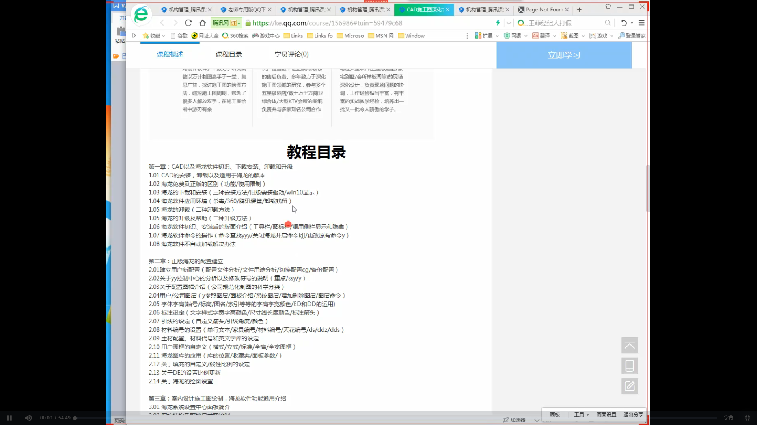This screenshot has width=757, height=425.
Task: Click the browser reload icon
Action: tap(188, 23)
